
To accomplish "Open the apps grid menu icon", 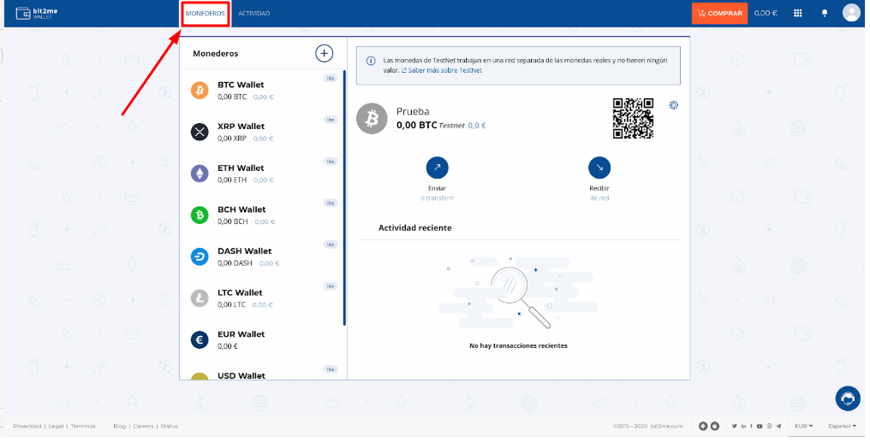I will point(798,14).
